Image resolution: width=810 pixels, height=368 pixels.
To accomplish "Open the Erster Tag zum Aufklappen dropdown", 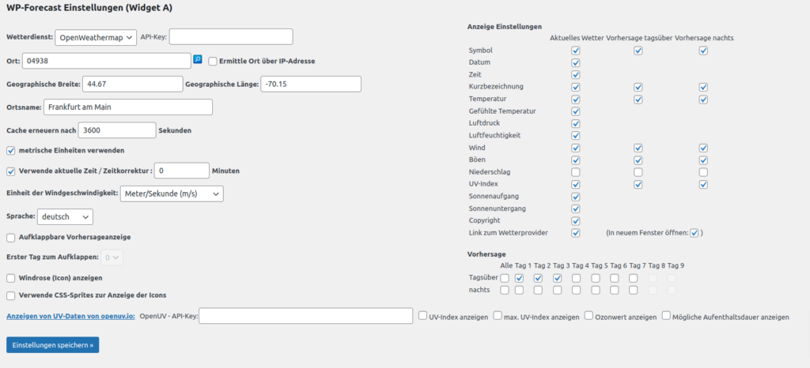I will [112, 257].
